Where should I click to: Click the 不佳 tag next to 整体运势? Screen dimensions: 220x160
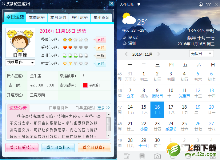pos(100,40)
